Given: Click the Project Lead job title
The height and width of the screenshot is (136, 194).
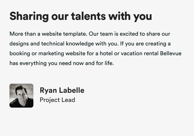Looking at the screenshot, I should coord(57,100).
